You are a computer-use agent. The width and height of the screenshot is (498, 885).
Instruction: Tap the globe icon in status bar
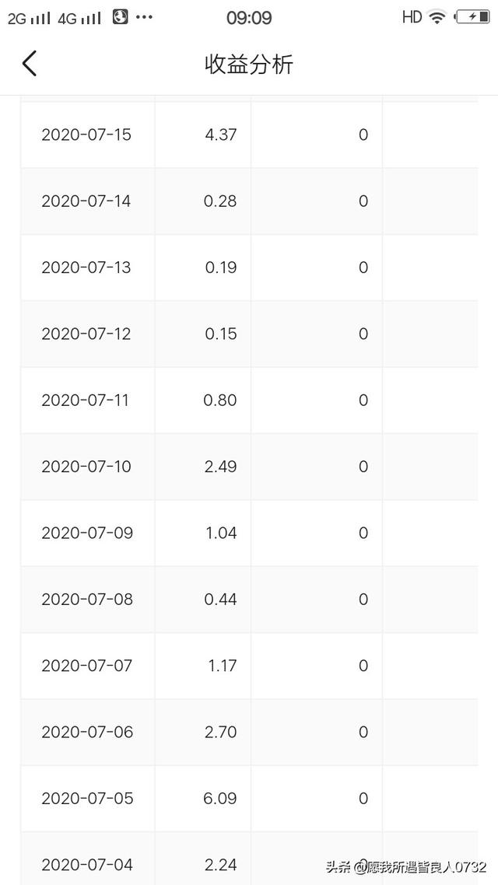pos(121,17)
